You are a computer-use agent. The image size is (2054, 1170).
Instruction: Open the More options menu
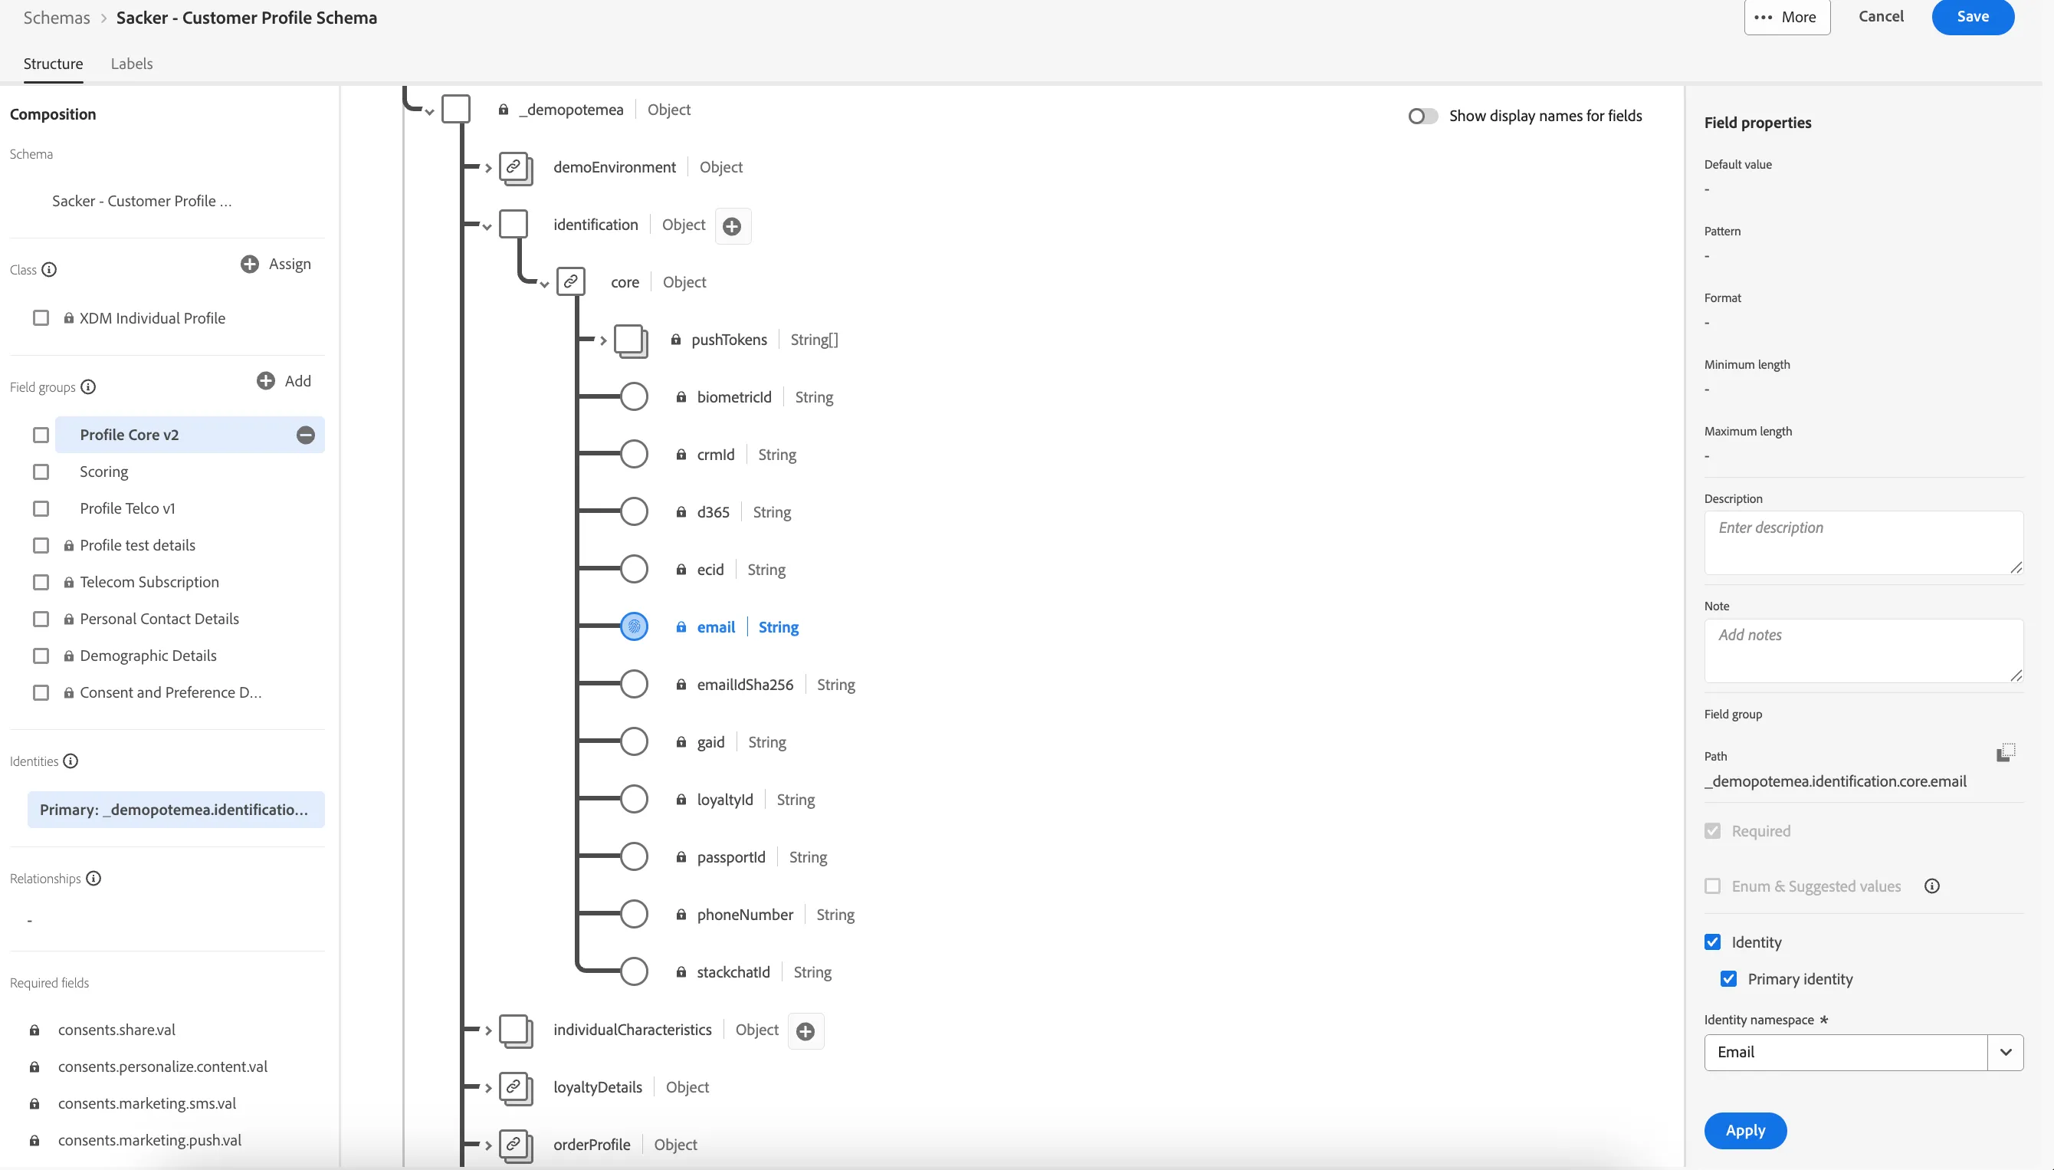(1787, 17)
